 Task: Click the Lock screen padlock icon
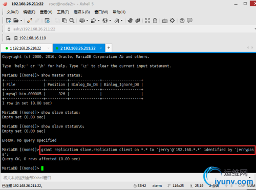(x=155, y=20)
